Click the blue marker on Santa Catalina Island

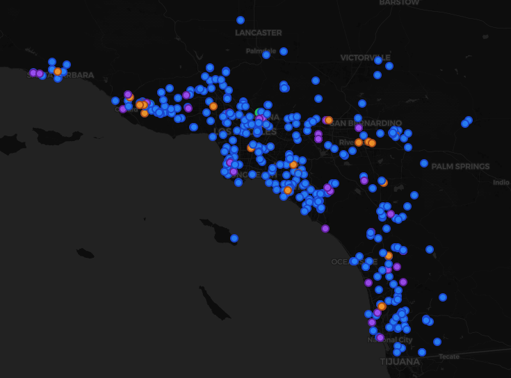pos(234,238)
